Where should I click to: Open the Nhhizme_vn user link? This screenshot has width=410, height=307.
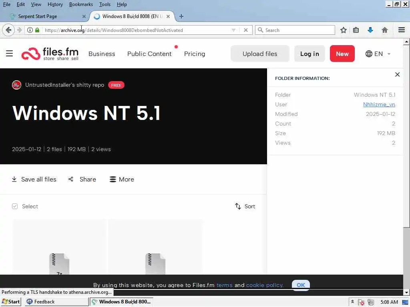pos(379,104)
